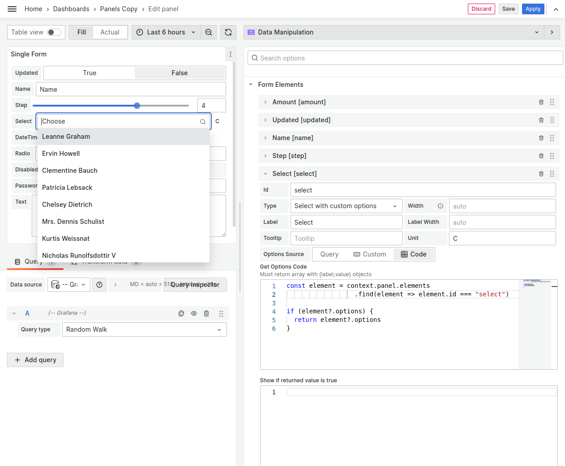Viewport: 565px width, 466px height.
Task: Duplicate the Grafana query row
Action: [181, 313]
